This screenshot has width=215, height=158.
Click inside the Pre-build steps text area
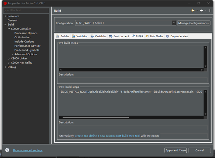click(131, 57)
